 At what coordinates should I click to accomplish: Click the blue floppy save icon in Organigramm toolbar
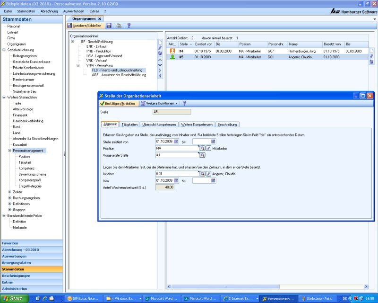tap(109, 26)
